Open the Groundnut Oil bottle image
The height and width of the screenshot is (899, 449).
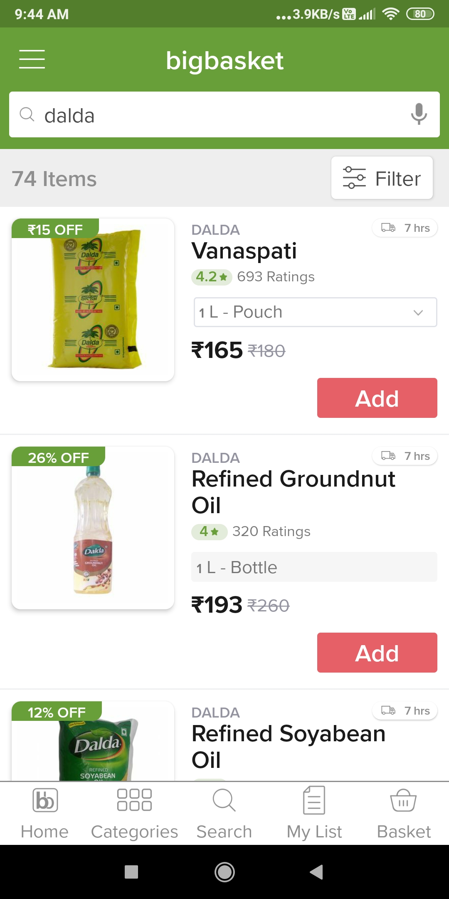pos(93,528)
